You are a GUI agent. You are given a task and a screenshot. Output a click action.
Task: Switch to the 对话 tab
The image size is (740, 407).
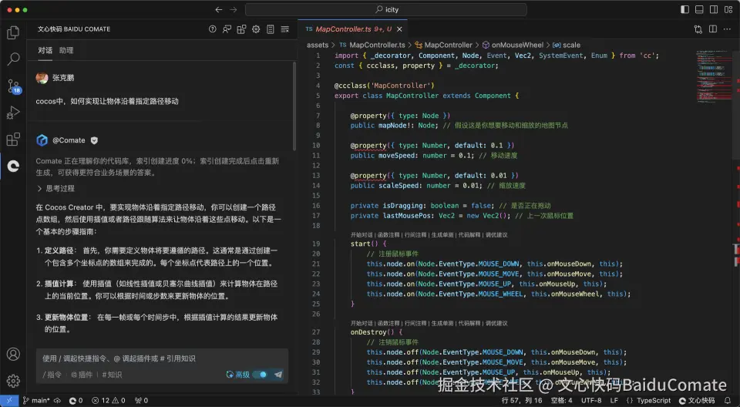point(45,51)
